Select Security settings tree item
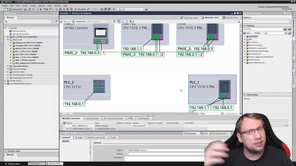The height and width of the screenshot is (166, 296). (19, 69)
